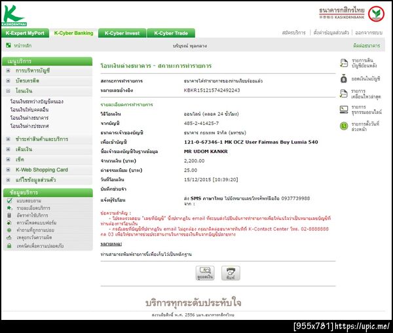Click the ติดต่อธนาคาร contact link
The width and height of the screenshot is (393, 333).
click(x=366, y=46)
